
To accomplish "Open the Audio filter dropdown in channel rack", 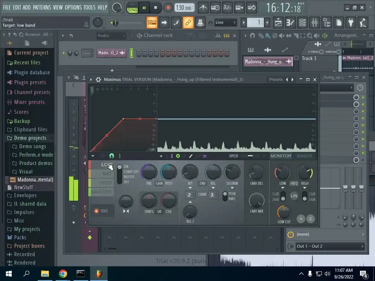I will (x=111, y=35).
